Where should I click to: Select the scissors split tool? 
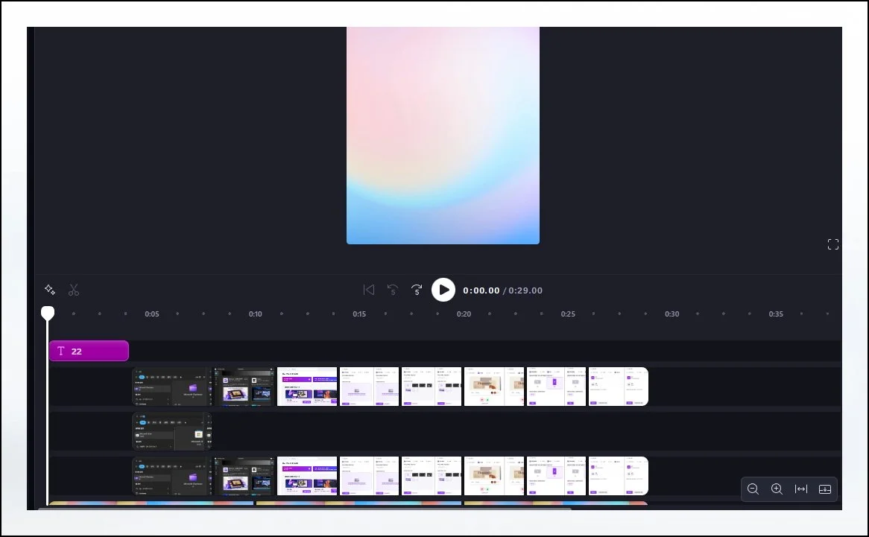[x=74, y=290]
